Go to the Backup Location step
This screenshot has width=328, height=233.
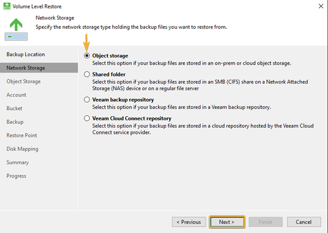coord(26,54)
